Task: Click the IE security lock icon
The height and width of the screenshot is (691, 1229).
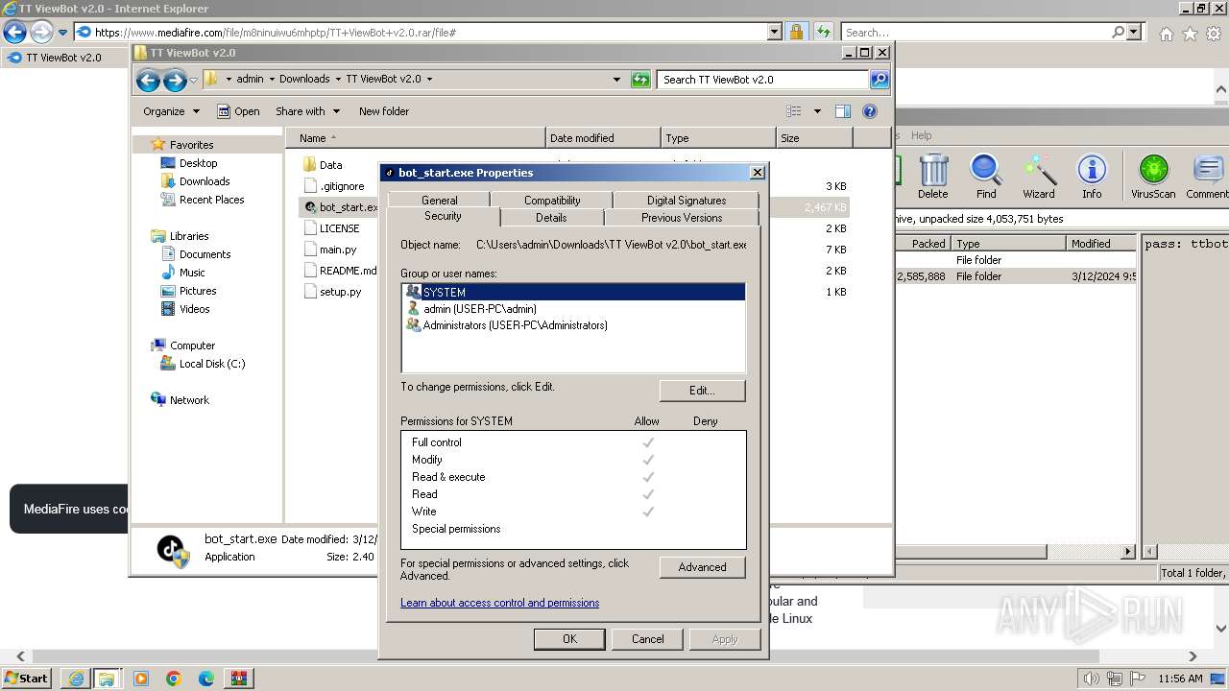Action: 796,32
